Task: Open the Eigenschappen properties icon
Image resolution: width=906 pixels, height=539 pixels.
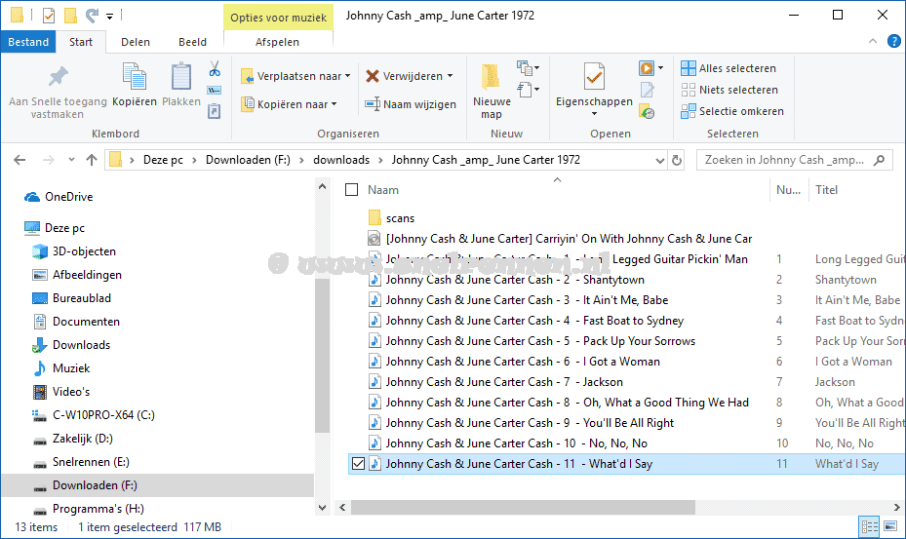Action: pos(593,77)
